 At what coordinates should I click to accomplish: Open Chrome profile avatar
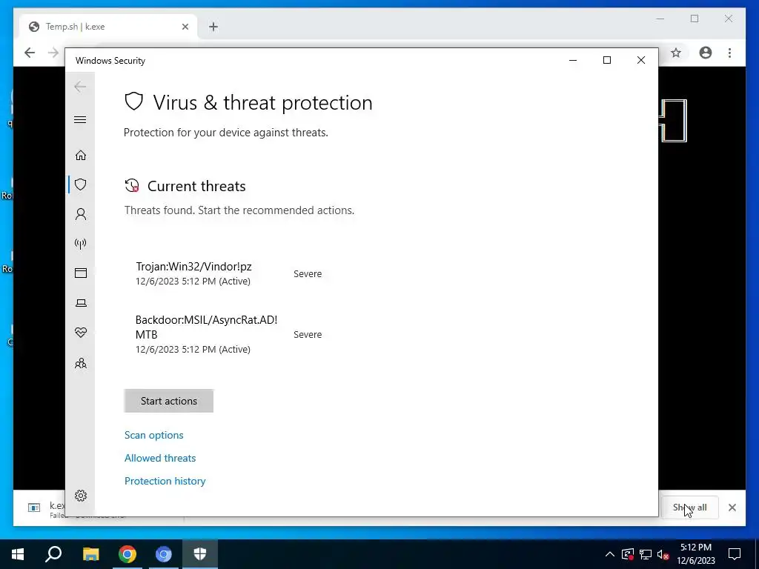tap(706, 53)
